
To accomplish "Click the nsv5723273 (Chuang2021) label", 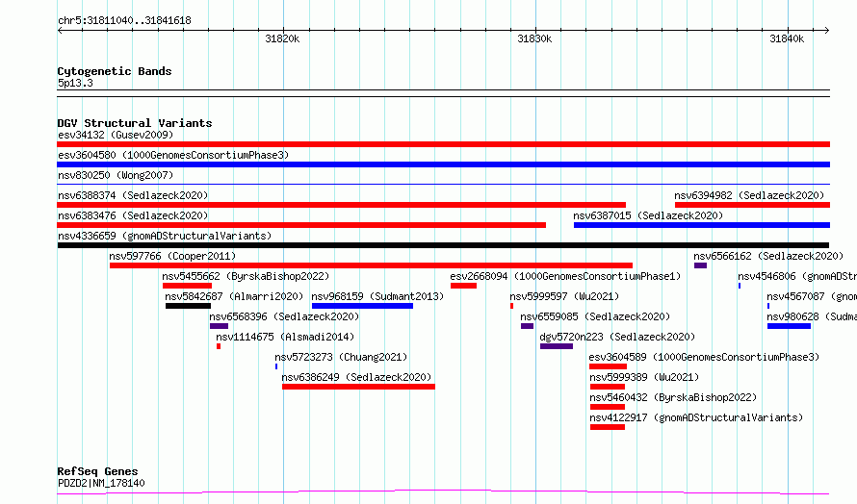I will click(x=341, y=357).
